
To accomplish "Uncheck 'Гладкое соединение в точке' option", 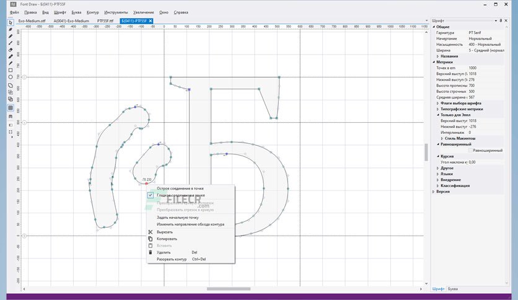I will (151, 195).
